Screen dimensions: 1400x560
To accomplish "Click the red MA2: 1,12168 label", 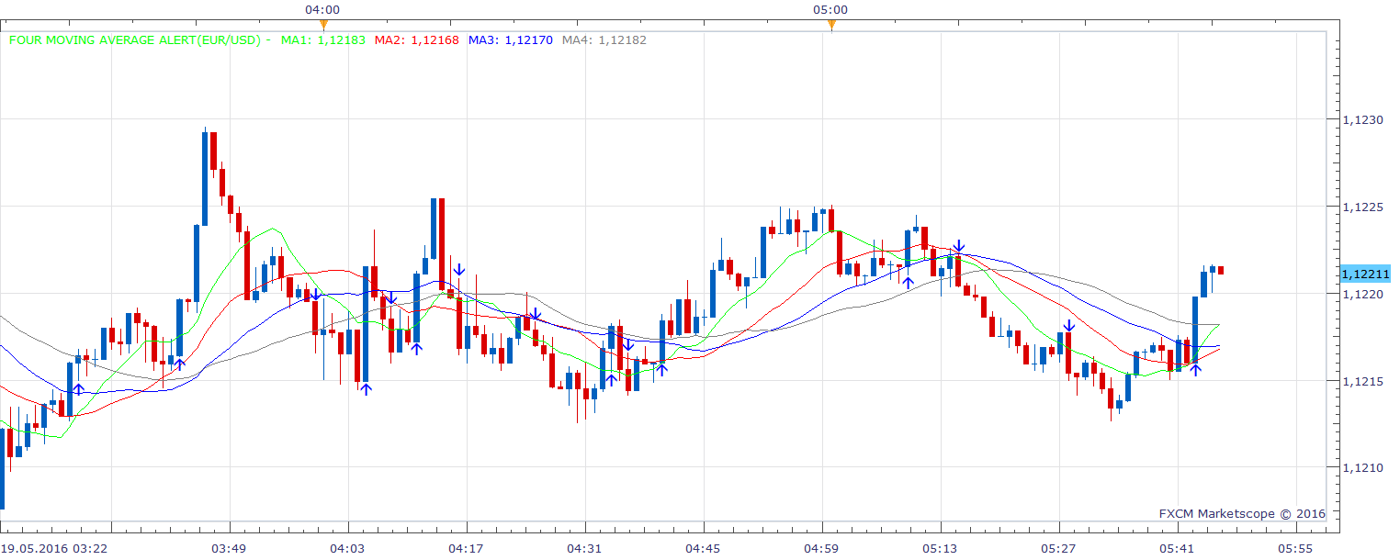I will pos(418,39).
